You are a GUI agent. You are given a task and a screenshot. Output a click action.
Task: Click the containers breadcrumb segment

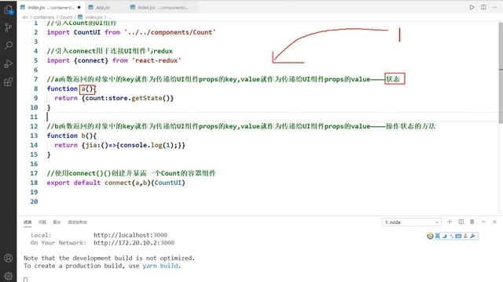pos(44,17)
